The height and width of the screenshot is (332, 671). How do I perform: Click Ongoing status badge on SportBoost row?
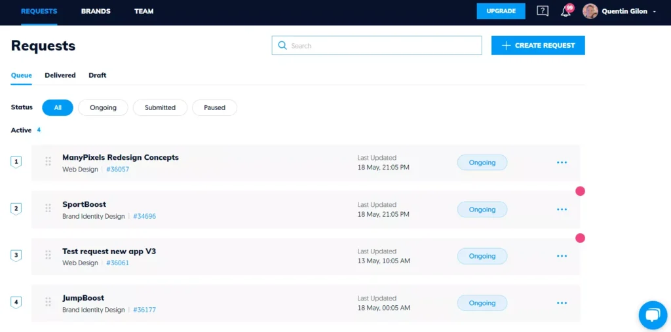pos(482,210)
